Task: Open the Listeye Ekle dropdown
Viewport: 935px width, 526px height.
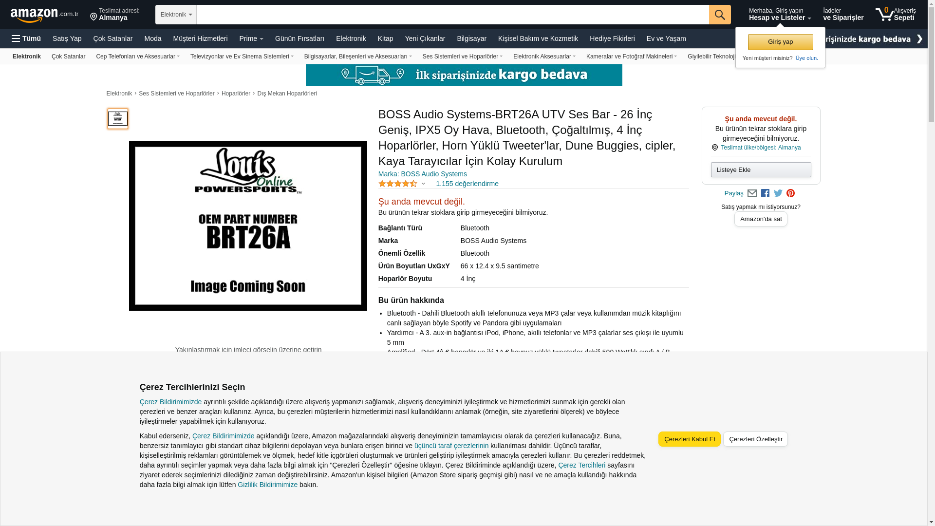Action: click(761, 169)
